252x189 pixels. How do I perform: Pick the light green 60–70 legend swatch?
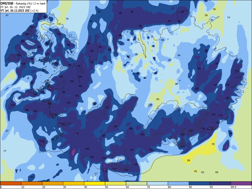[x=136, y=183]
